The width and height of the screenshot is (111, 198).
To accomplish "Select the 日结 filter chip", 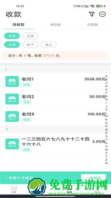I will pyautogui.click(x=31, y=36).
